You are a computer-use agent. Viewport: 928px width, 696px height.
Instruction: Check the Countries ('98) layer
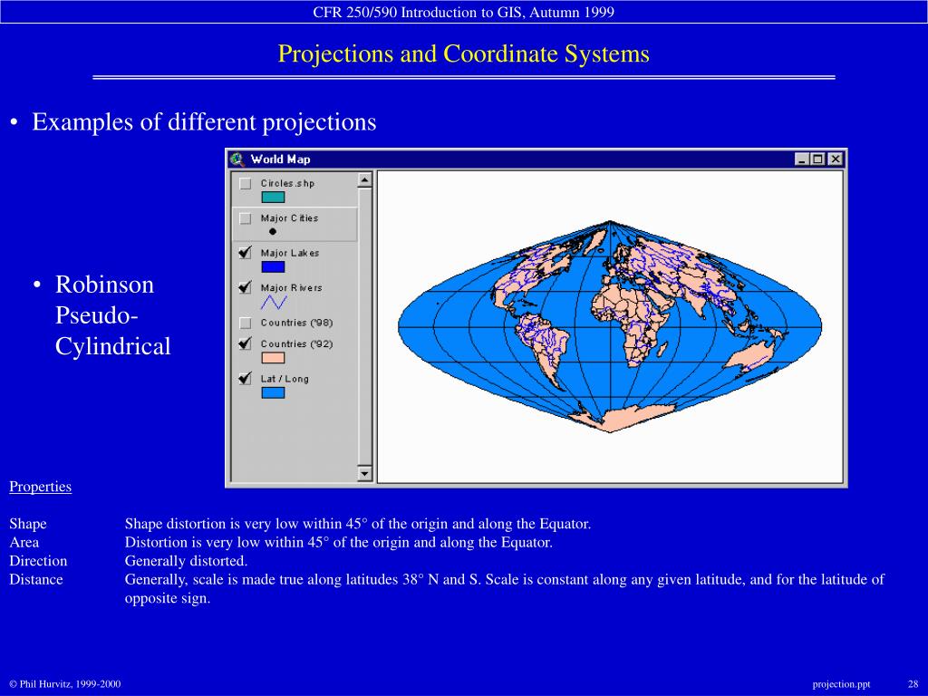click(x=245, y=323)
